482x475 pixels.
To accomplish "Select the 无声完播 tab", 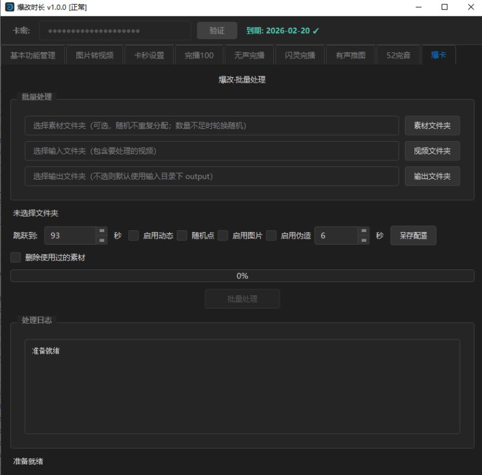I will [249, 55].
